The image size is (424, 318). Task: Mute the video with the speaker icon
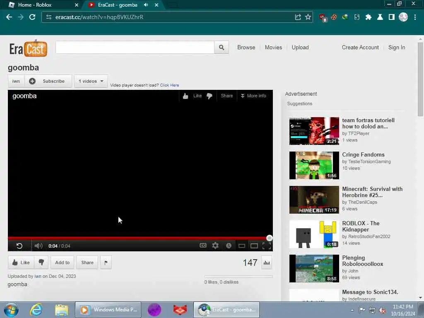pyautogui.click(x=39, y=246)
